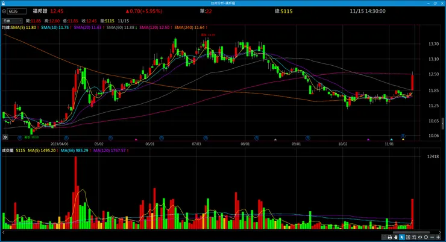Click the purple triangle marker after 10/02
446x242 pixels.
pos(368,139)
